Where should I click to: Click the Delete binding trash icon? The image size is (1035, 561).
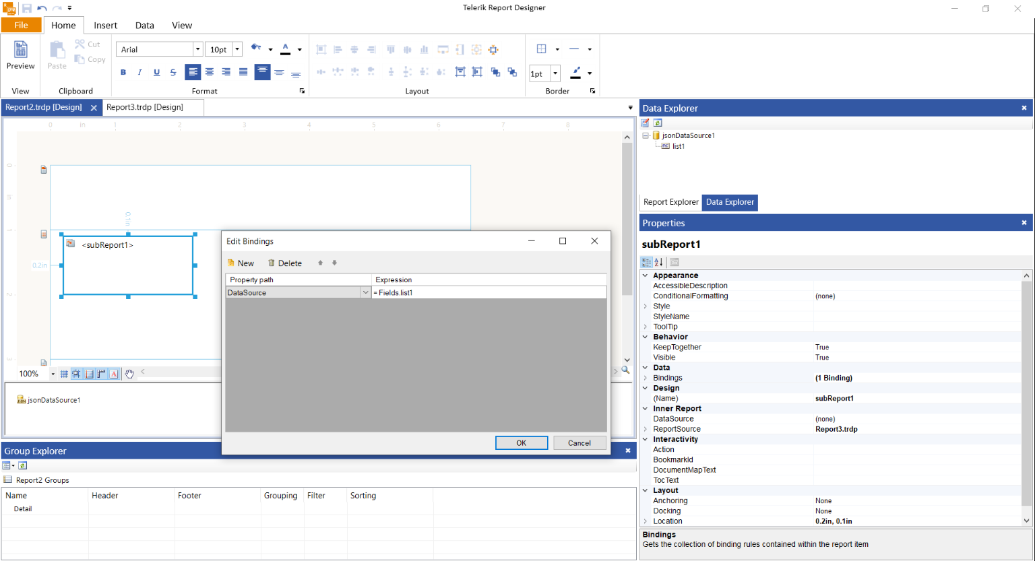[272, 263]
